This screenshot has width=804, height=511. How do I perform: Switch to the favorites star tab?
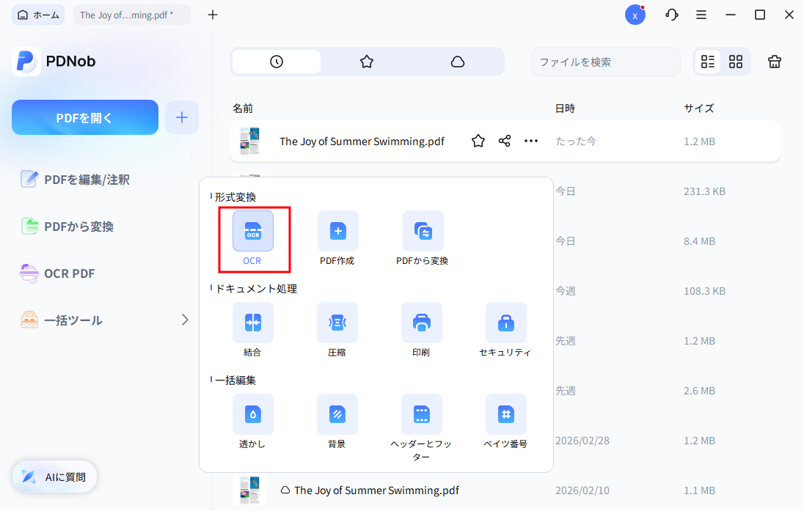[367, 62]
